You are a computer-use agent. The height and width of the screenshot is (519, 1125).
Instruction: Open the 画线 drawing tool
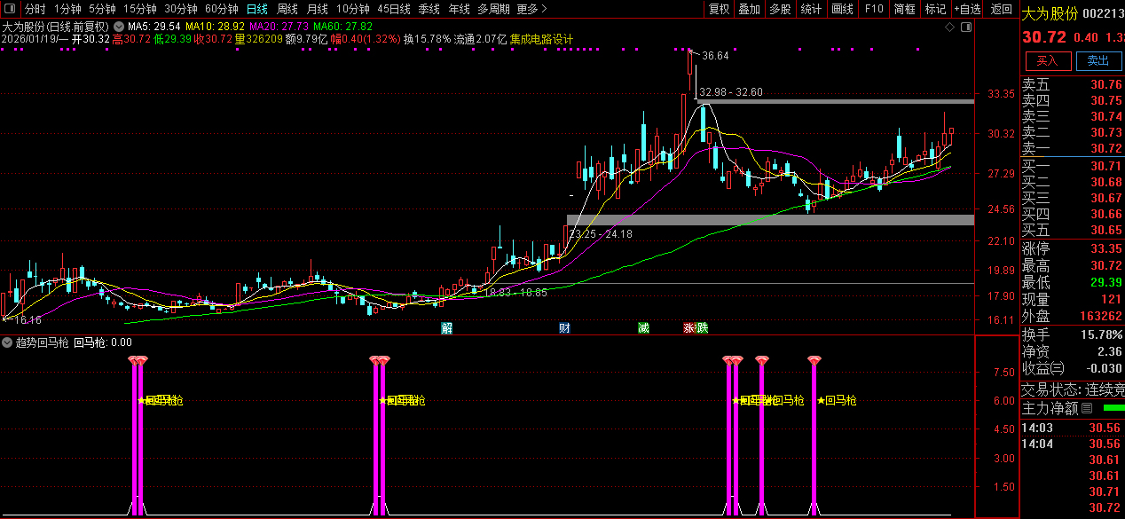tap(842, 9)
